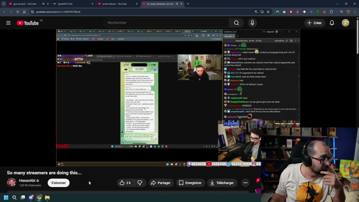
Task: Bookmark this page with the star
Action: [x=268, y=12]
